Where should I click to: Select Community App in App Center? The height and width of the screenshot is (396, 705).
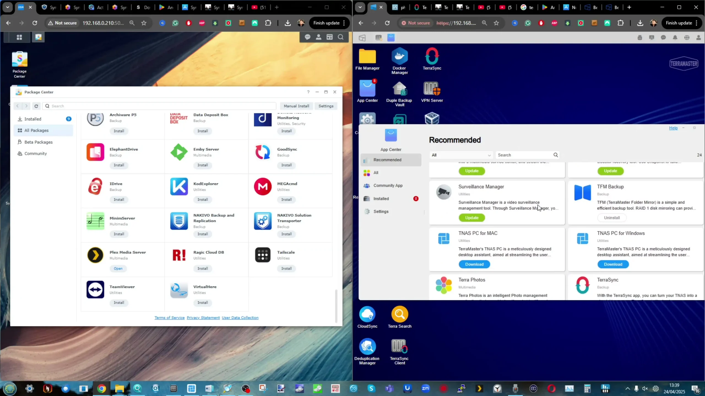coord(391,186)
